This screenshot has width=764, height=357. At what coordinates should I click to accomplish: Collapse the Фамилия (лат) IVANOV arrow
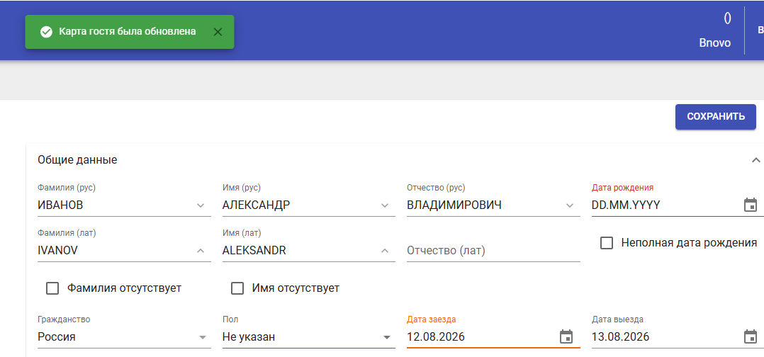[201, 251]
